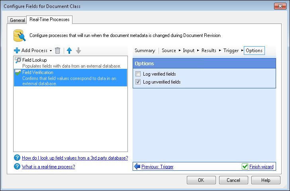Screen dimensions: 290x191
Task: Delete selected process with trash icon
Action: click(x=57, y=51)
